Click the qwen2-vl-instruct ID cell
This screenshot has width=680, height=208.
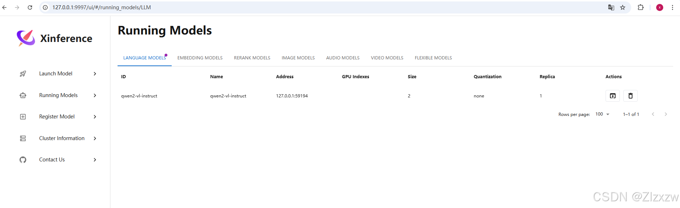click(139, 96)
